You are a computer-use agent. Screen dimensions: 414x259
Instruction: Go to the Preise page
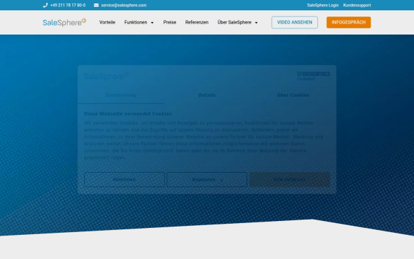point(170,23)
